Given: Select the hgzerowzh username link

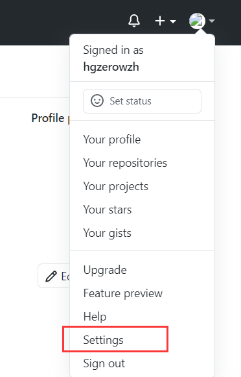Looking at the screenshot, I should (x=111, y=67).
